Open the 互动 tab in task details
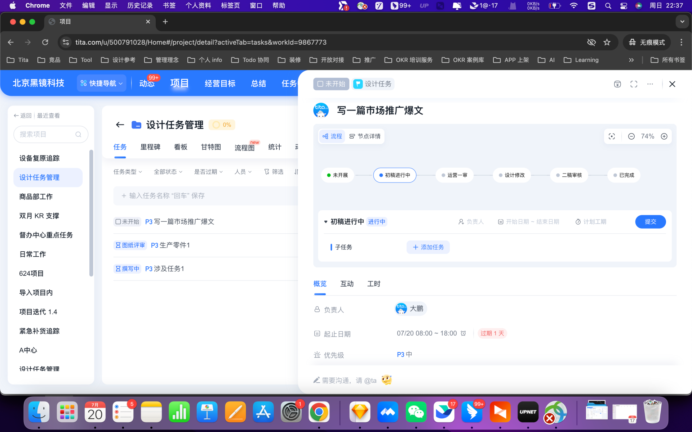The height and width of the screenshot is (432, 692). (347, 284)
